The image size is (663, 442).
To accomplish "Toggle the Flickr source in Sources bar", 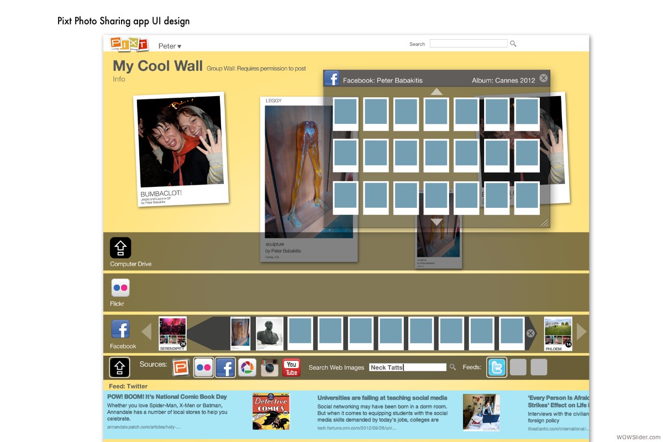I will click(x=203, y=367).
